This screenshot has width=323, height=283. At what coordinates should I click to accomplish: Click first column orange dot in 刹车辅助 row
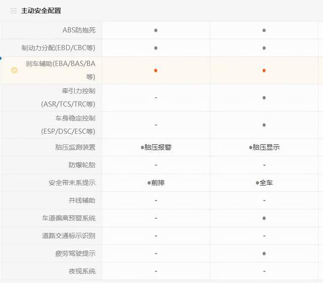pos(156,70)
